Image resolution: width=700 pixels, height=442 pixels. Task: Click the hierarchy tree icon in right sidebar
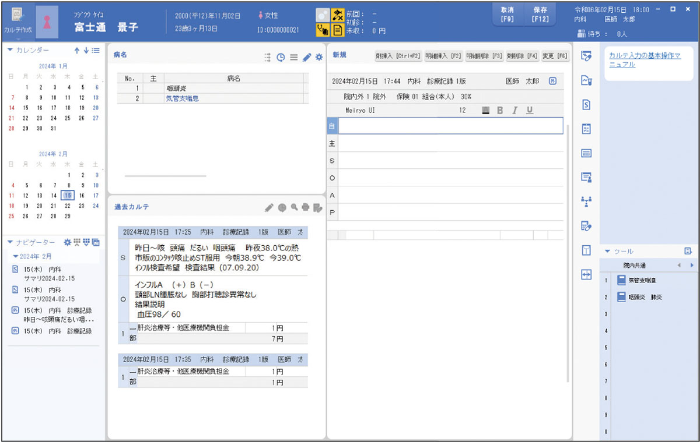click(587, 201)
